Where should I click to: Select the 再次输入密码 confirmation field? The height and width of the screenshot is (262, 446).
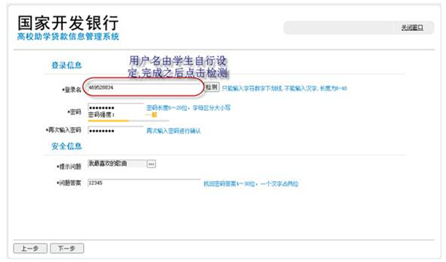click(115, 130)
